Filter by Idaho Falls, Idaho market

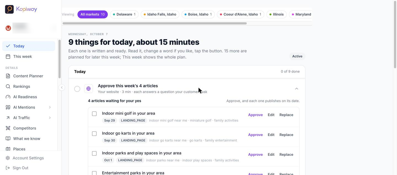coord(160,14)
